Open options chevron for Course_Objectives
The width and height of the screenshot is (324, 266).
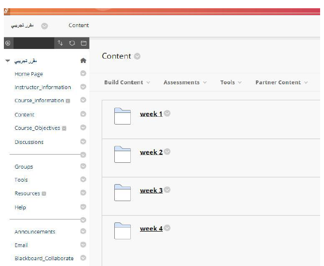tap(83, 127)
